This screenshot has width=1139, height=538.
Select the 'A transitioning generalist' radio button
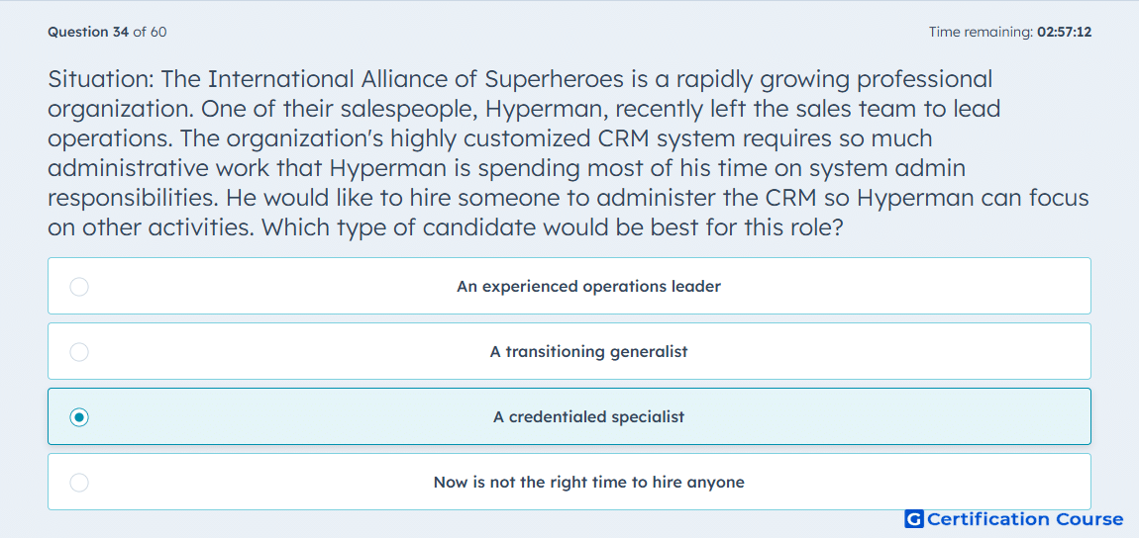coord(79,352)
